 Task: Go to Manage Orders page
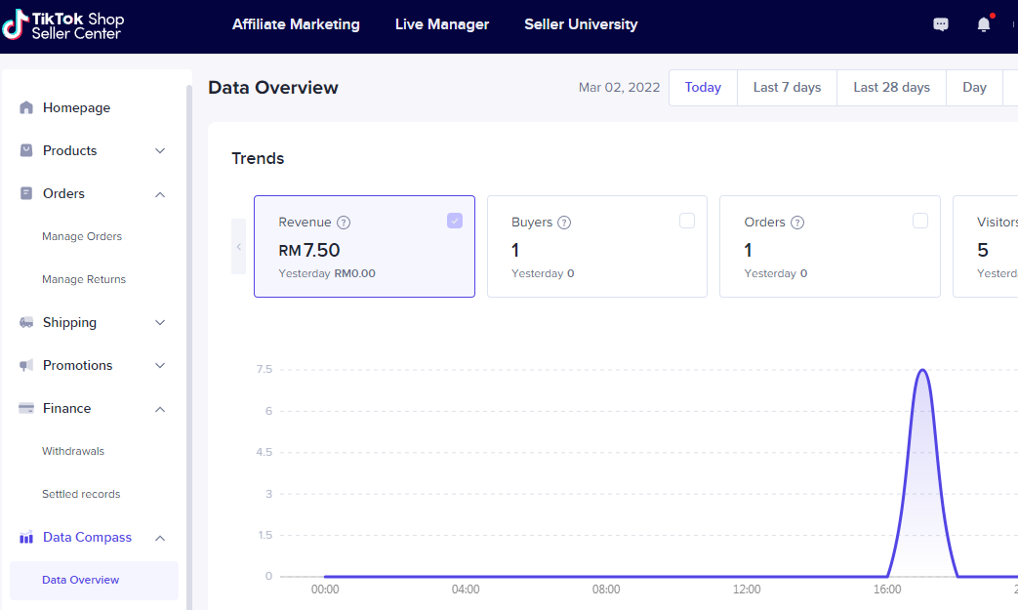tap(82, 237)
